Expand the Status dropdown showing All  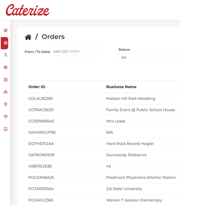[x=149, y=57]
